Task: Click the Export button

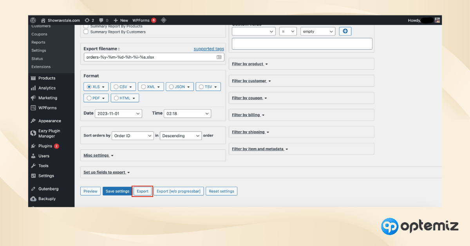Action: [x=143, y=191]
